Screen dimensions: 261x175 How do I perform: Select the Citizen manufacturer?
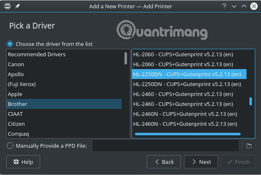click(17, 124)
